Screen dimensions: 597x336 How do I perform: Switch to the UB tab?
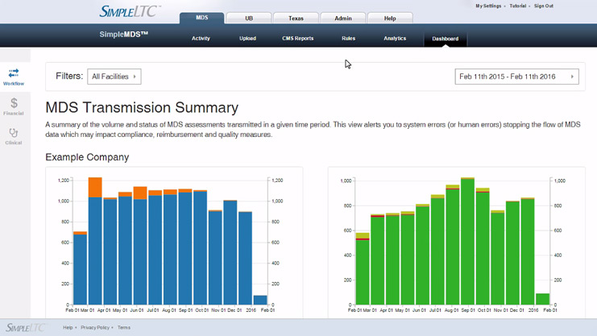(x=248, y=18)
